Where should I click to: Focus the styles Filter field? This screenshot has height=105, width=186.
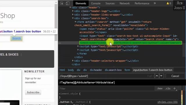(x=106, y=89)
